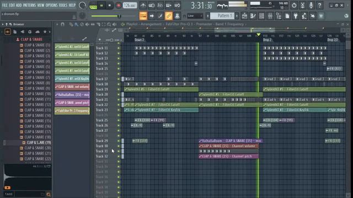This screenshot has height=198, width=353.
Task: Mute Track 29 with its green dot
Action: (x=119, y=141)
